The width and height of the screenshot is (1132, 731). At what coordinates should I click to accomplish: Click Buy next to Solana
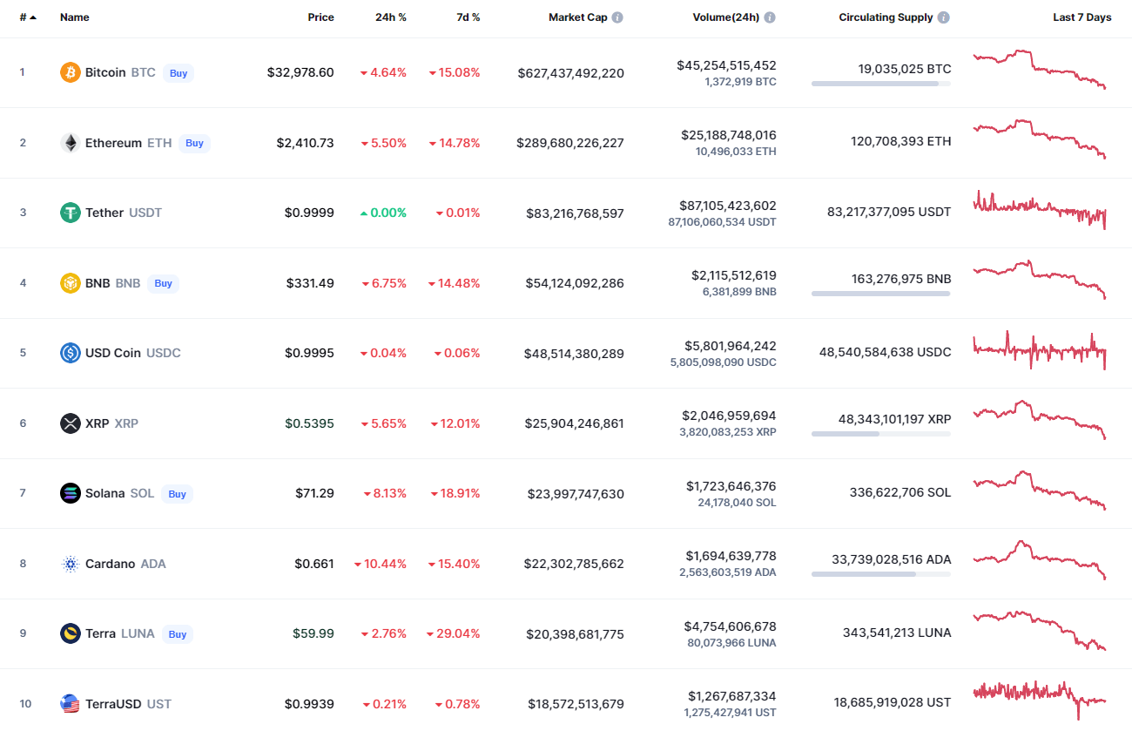pos(177,493)
